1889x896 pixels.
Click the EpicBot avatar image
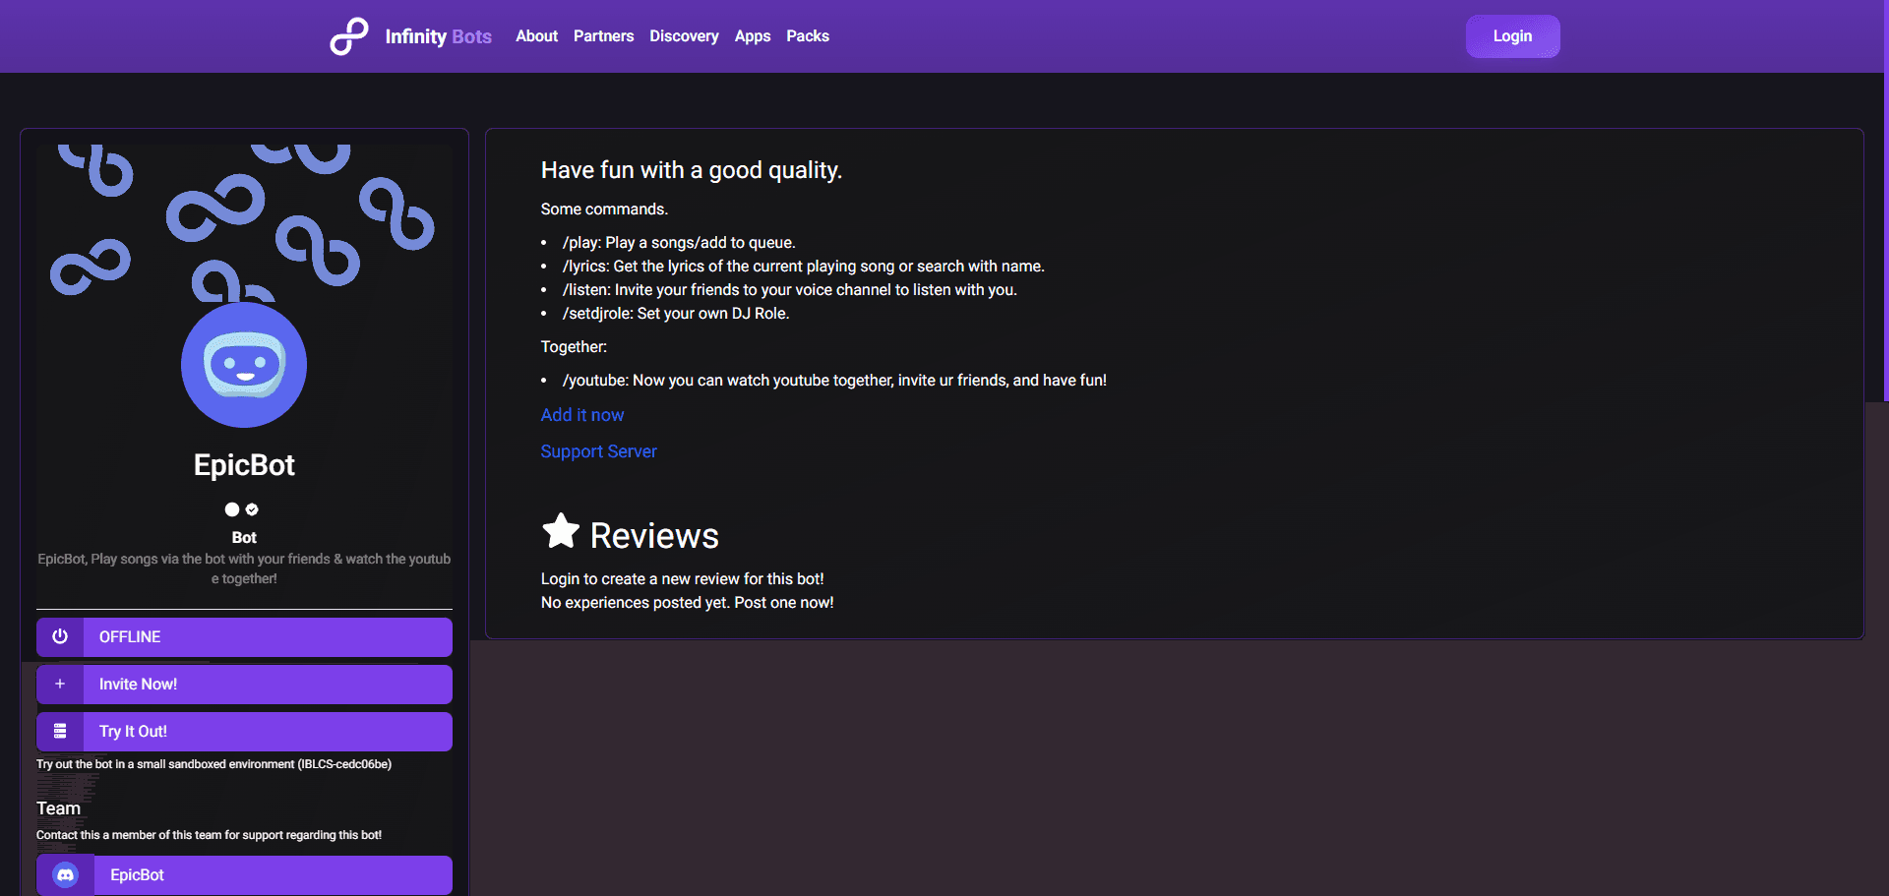(244, 365)
